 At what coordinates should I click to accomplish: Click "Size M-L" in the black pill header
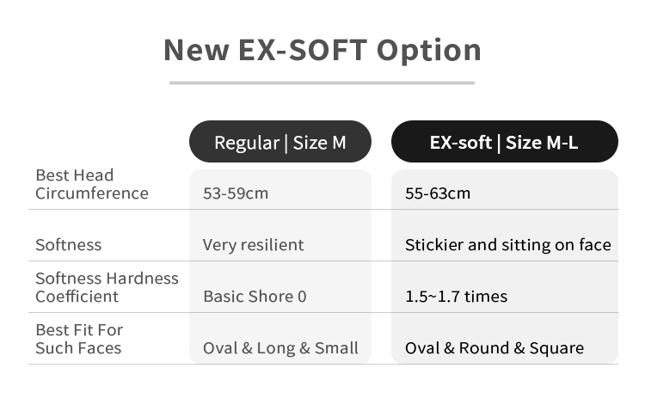pos(542,142)
